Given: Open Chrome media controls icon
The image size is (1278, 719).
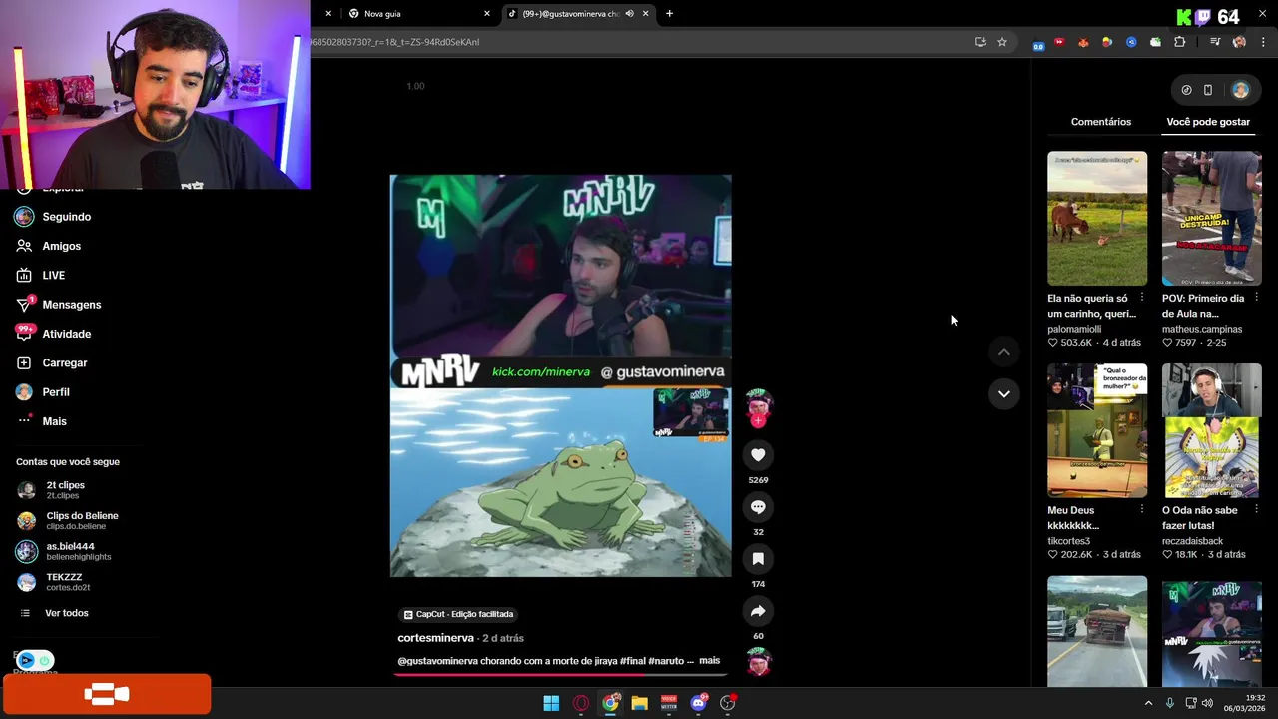Looking at the screenshot, I should point(1215,42).
